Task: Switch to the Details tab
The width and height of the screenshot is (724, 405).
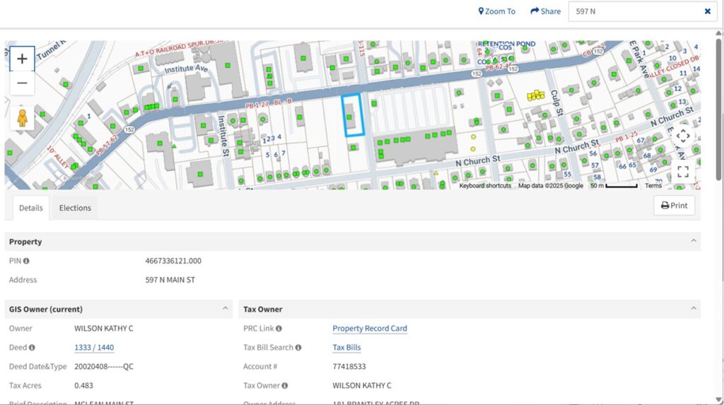Action: tap(31, 208)
